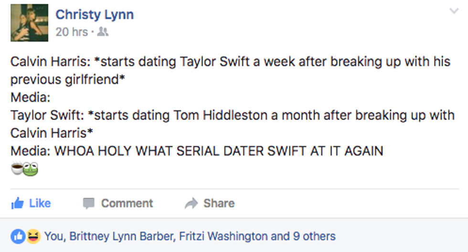Screen dimensions: 468x252
Task: Click the coffee cup emoji in post
Action: click(x=17, y=169)
